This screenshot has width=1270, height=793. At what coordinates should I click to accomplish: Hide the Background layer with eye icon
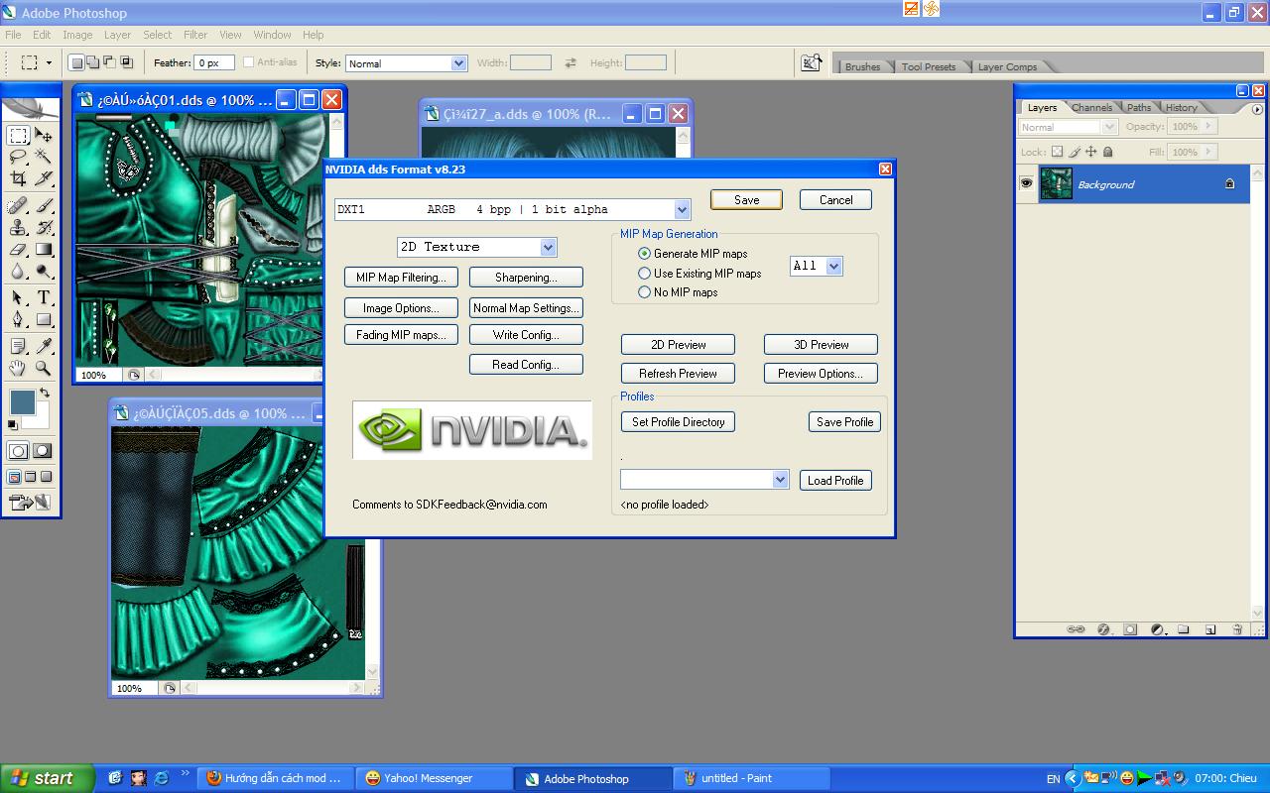[1027, 183]
